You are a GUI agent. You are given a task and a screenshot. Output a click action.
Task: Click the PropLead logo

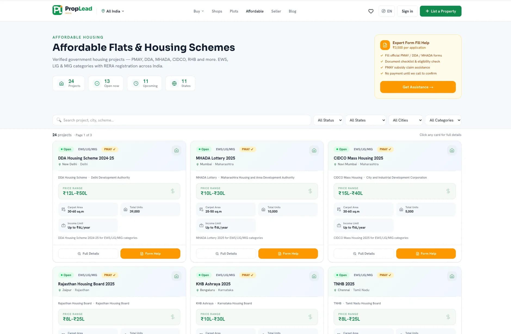coord(72,10)
